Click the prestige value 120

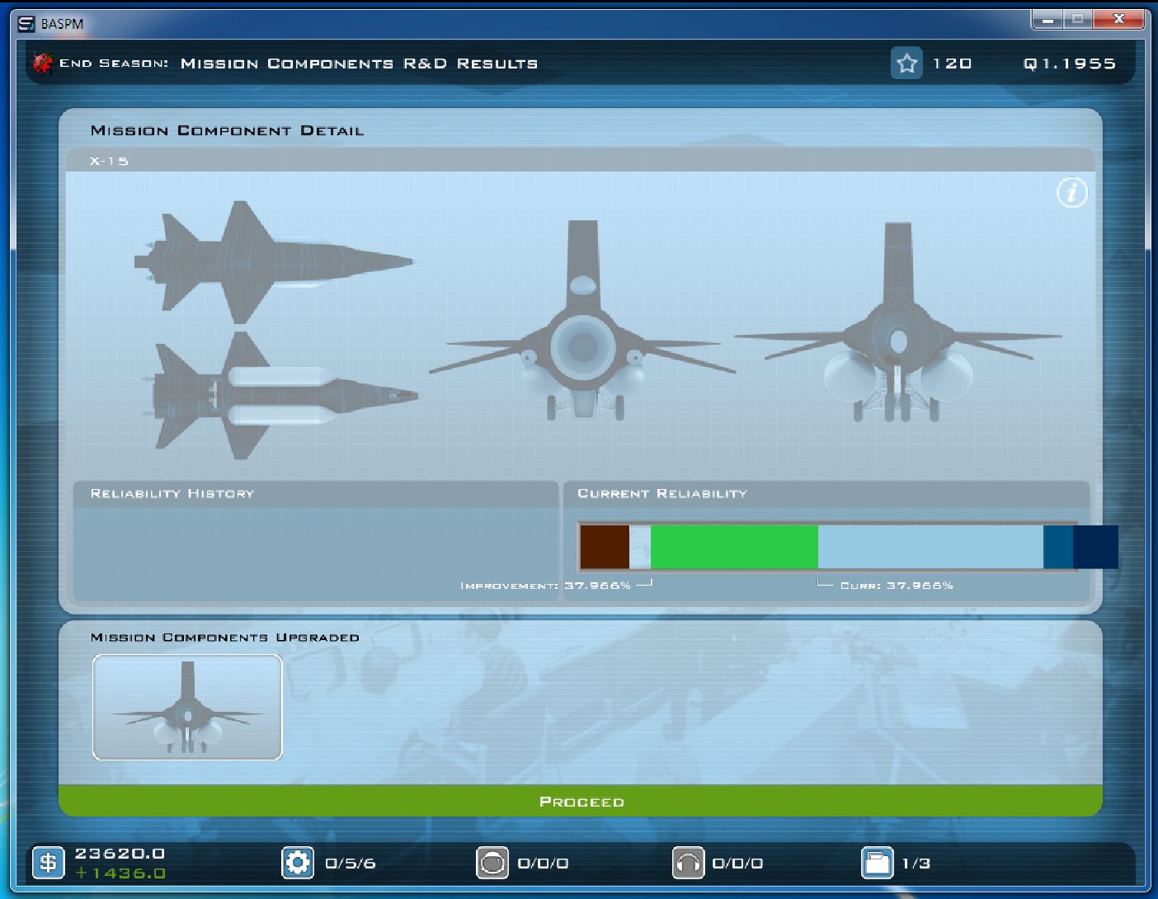point(952,64)
